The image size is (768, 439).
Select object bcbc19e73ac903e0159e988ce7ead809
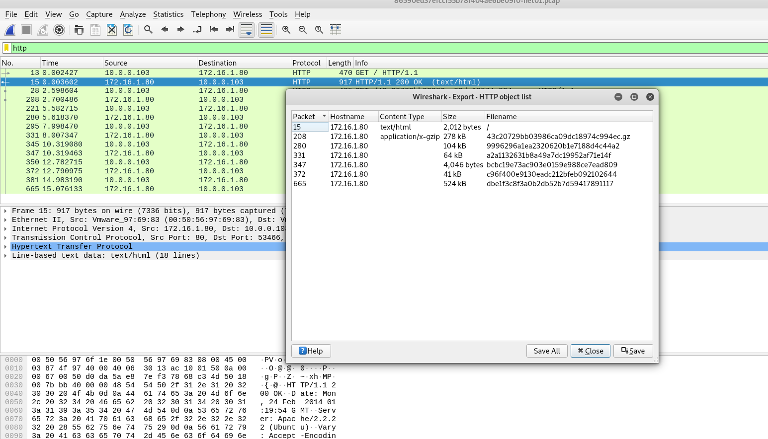[472, 165]
